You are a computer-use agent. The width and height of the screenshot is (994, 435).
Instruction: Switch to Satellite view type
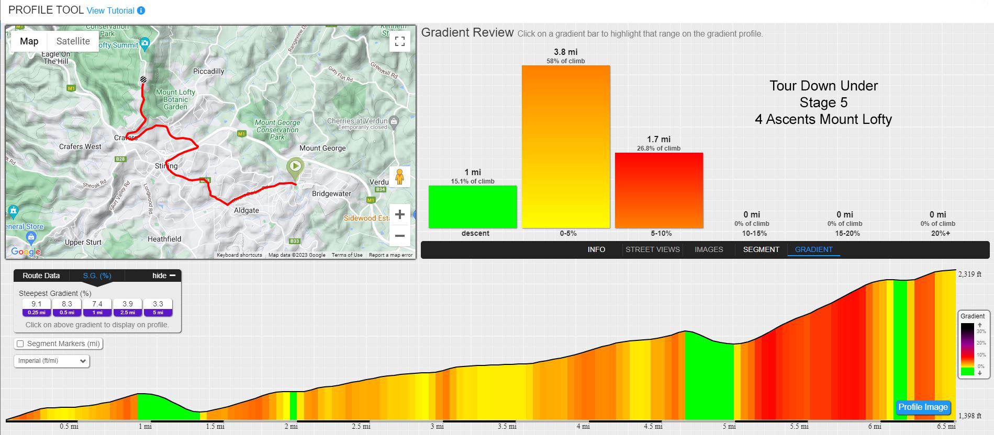73,41
